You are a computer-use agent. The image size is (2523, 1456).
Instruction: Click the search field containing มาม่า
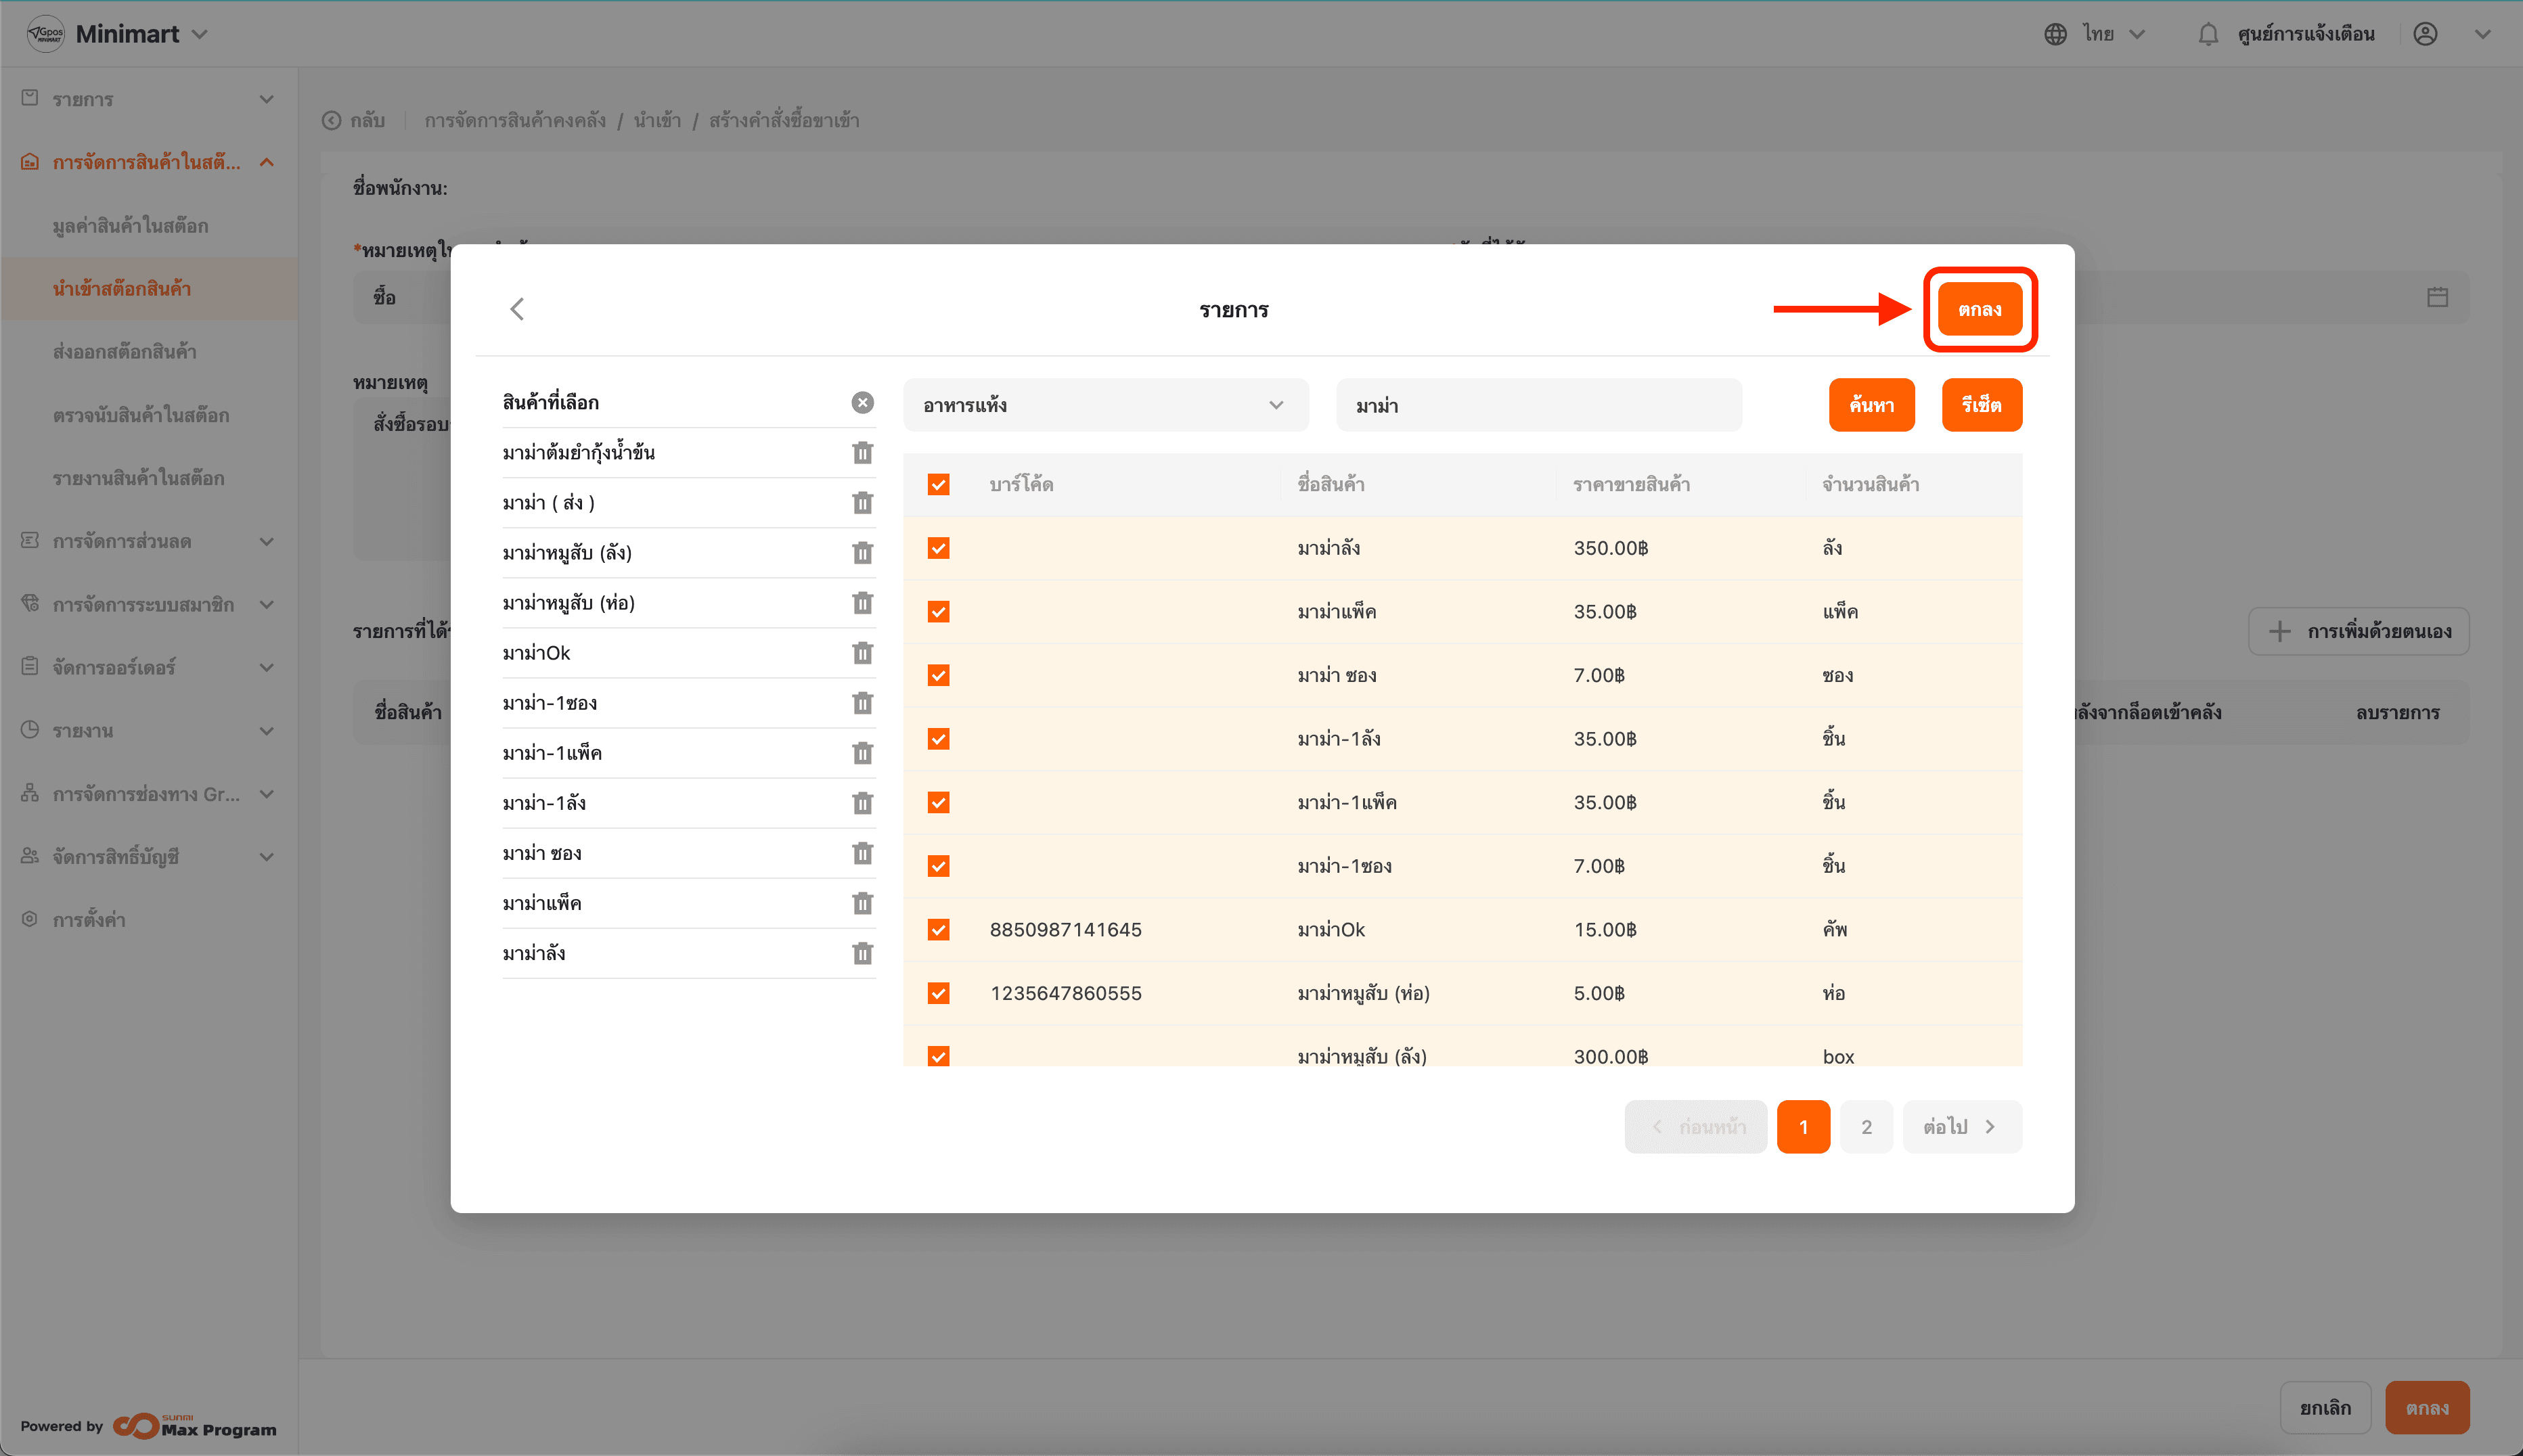[1538, 405]
